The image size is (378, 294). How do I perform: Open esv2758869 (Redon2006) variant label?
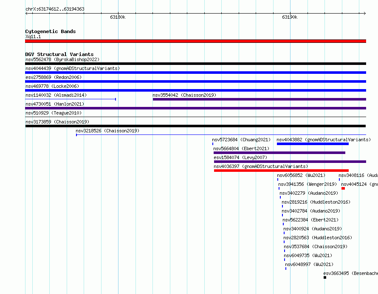click(54, 77)
